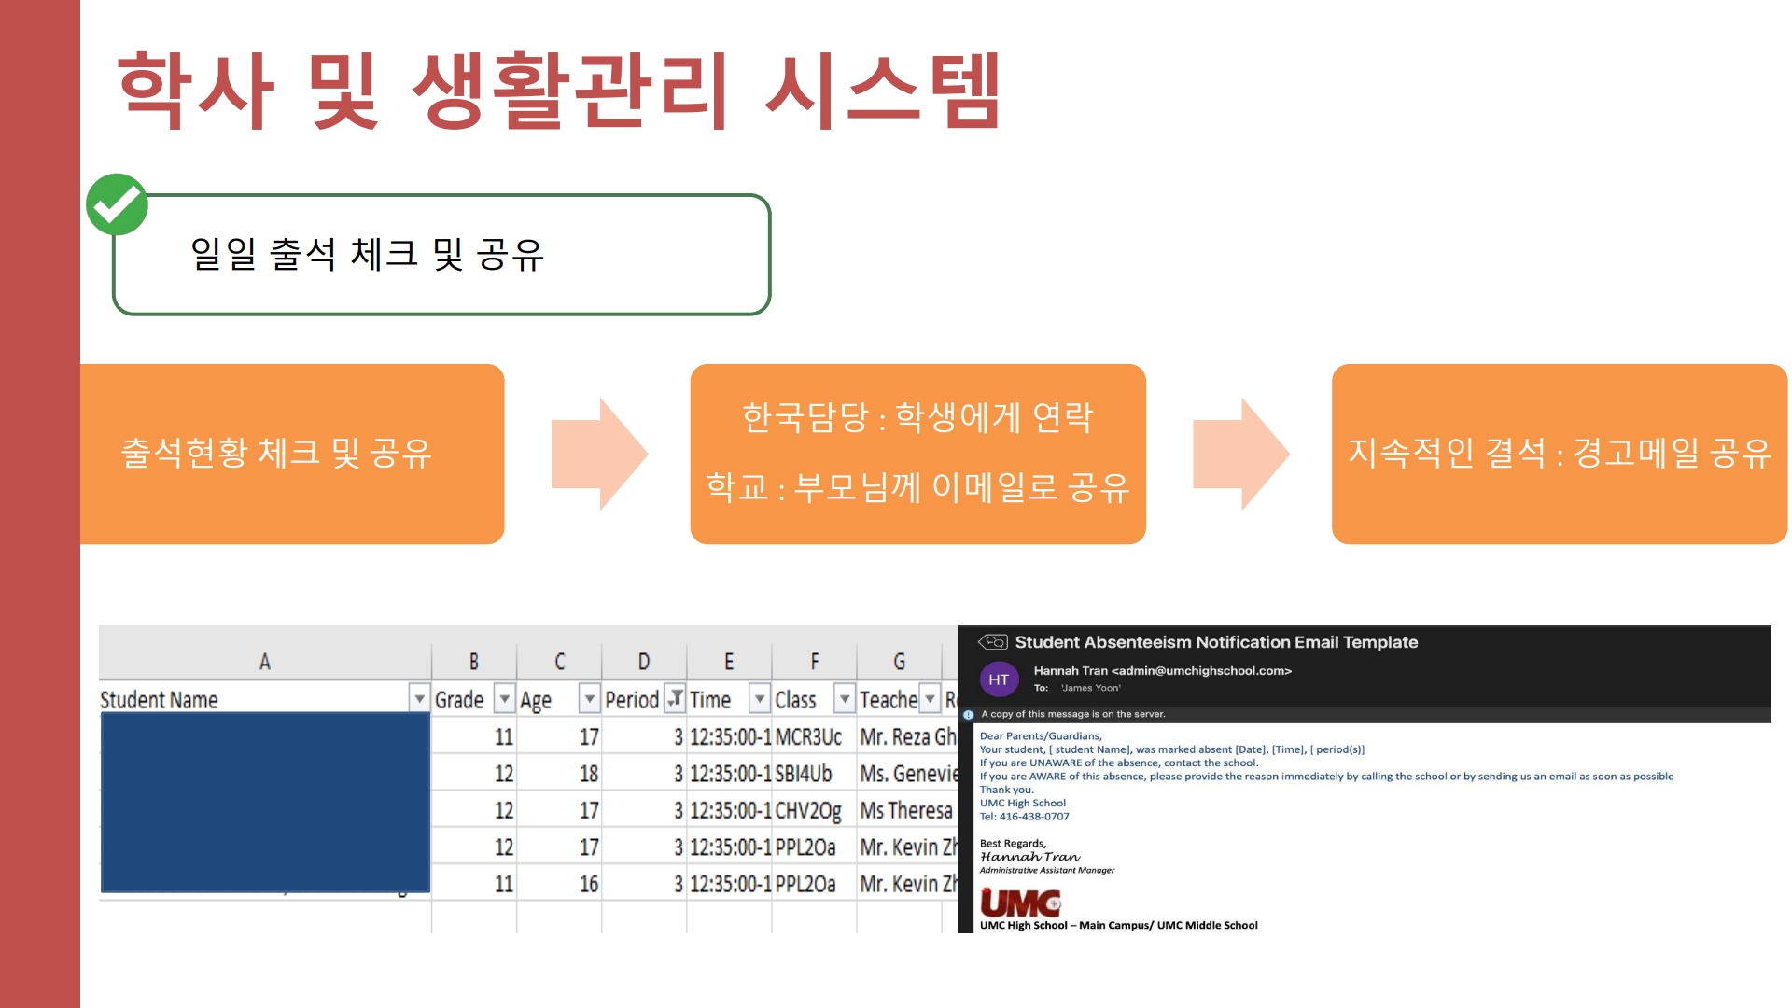Click the HT sender avatar
Viewport: 1792px width, 1008px height.
click(999, 679)
